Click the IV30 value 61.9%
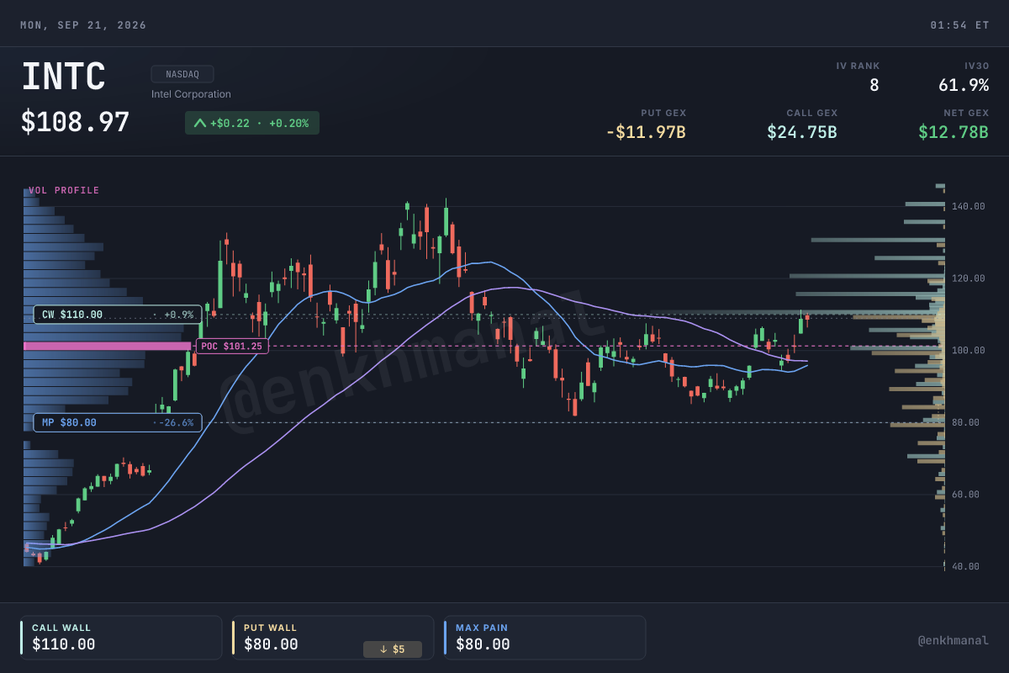 (x=964, y=85)
